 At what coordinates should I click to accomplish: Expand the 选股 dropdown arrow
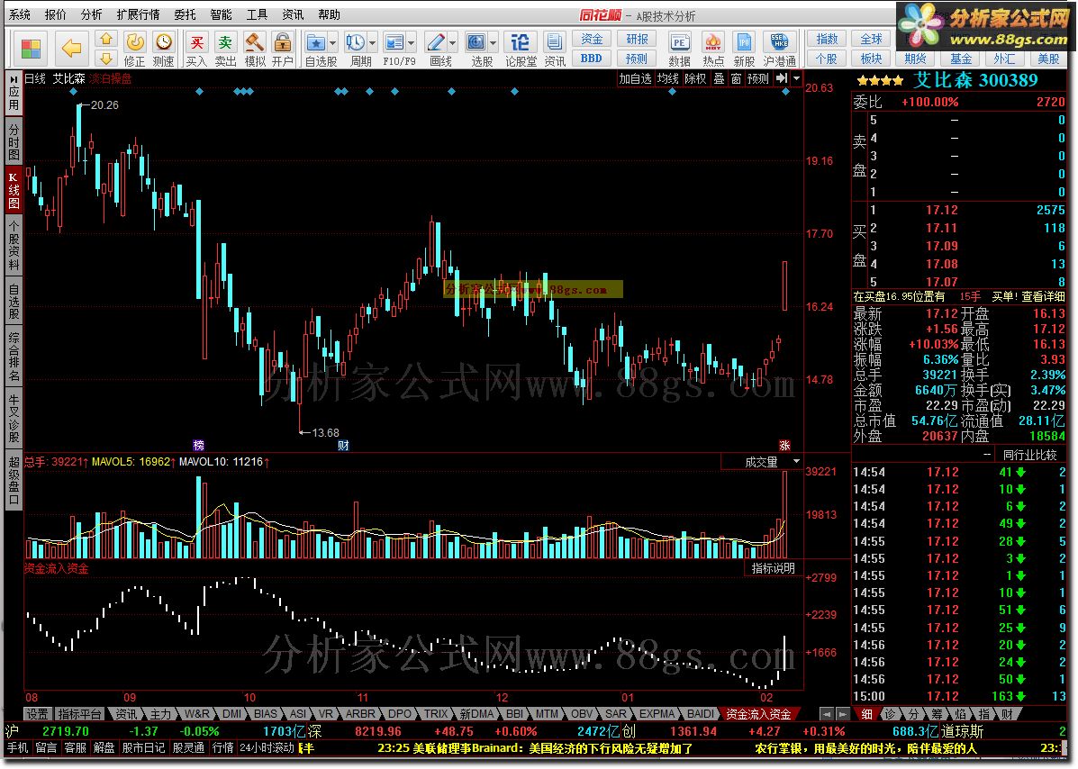pyautogui.click(x=493, y=42)
